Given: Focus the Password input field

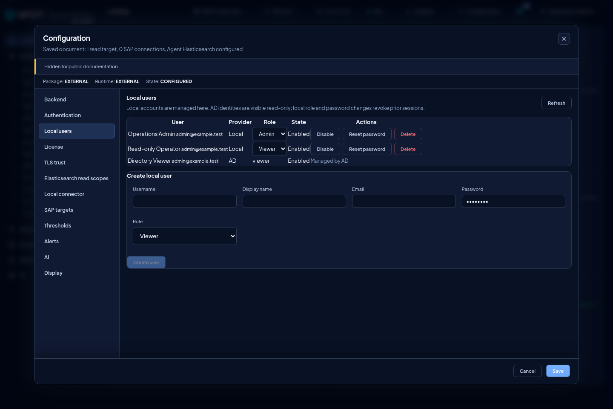Looking at the screenshot, I should [x=513, y=202].
